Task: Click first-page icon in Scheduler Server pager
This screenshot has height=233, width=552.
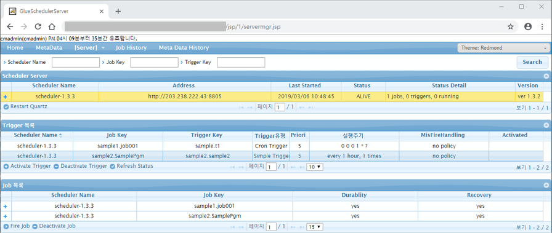Action: [241, 108]
